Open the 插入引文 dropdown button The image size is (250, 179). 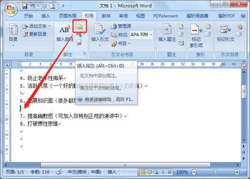click(100, 35)
